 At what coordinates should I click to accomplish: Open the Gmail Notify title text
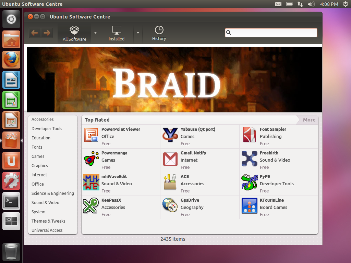193,153
